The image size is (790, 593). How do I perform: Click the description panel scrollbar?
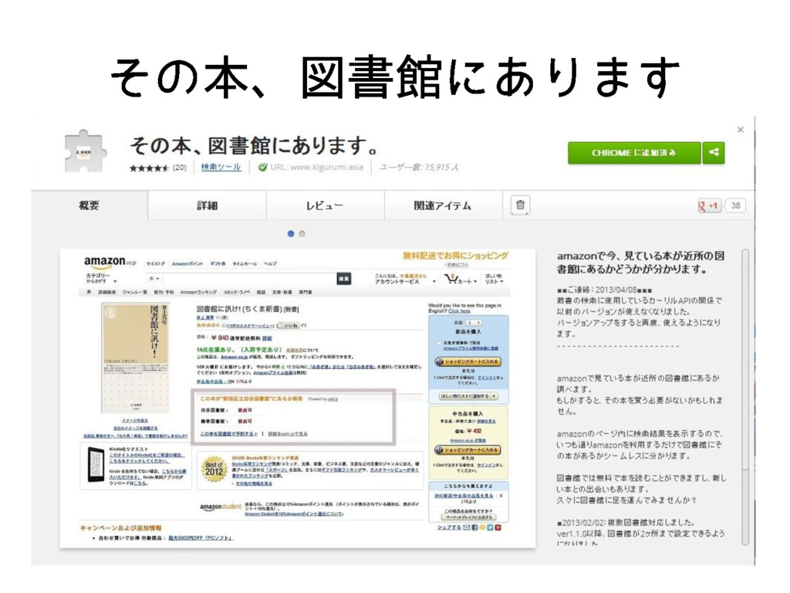point(746,397)
